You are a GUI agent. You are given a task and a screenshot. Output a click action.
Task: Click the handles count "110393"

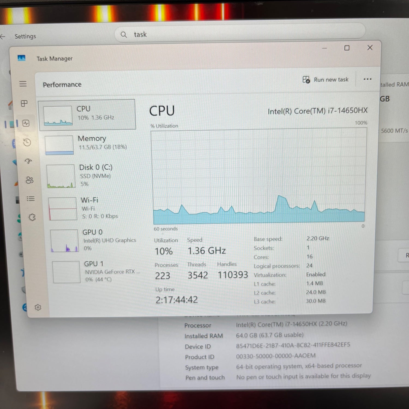point(233,275)
